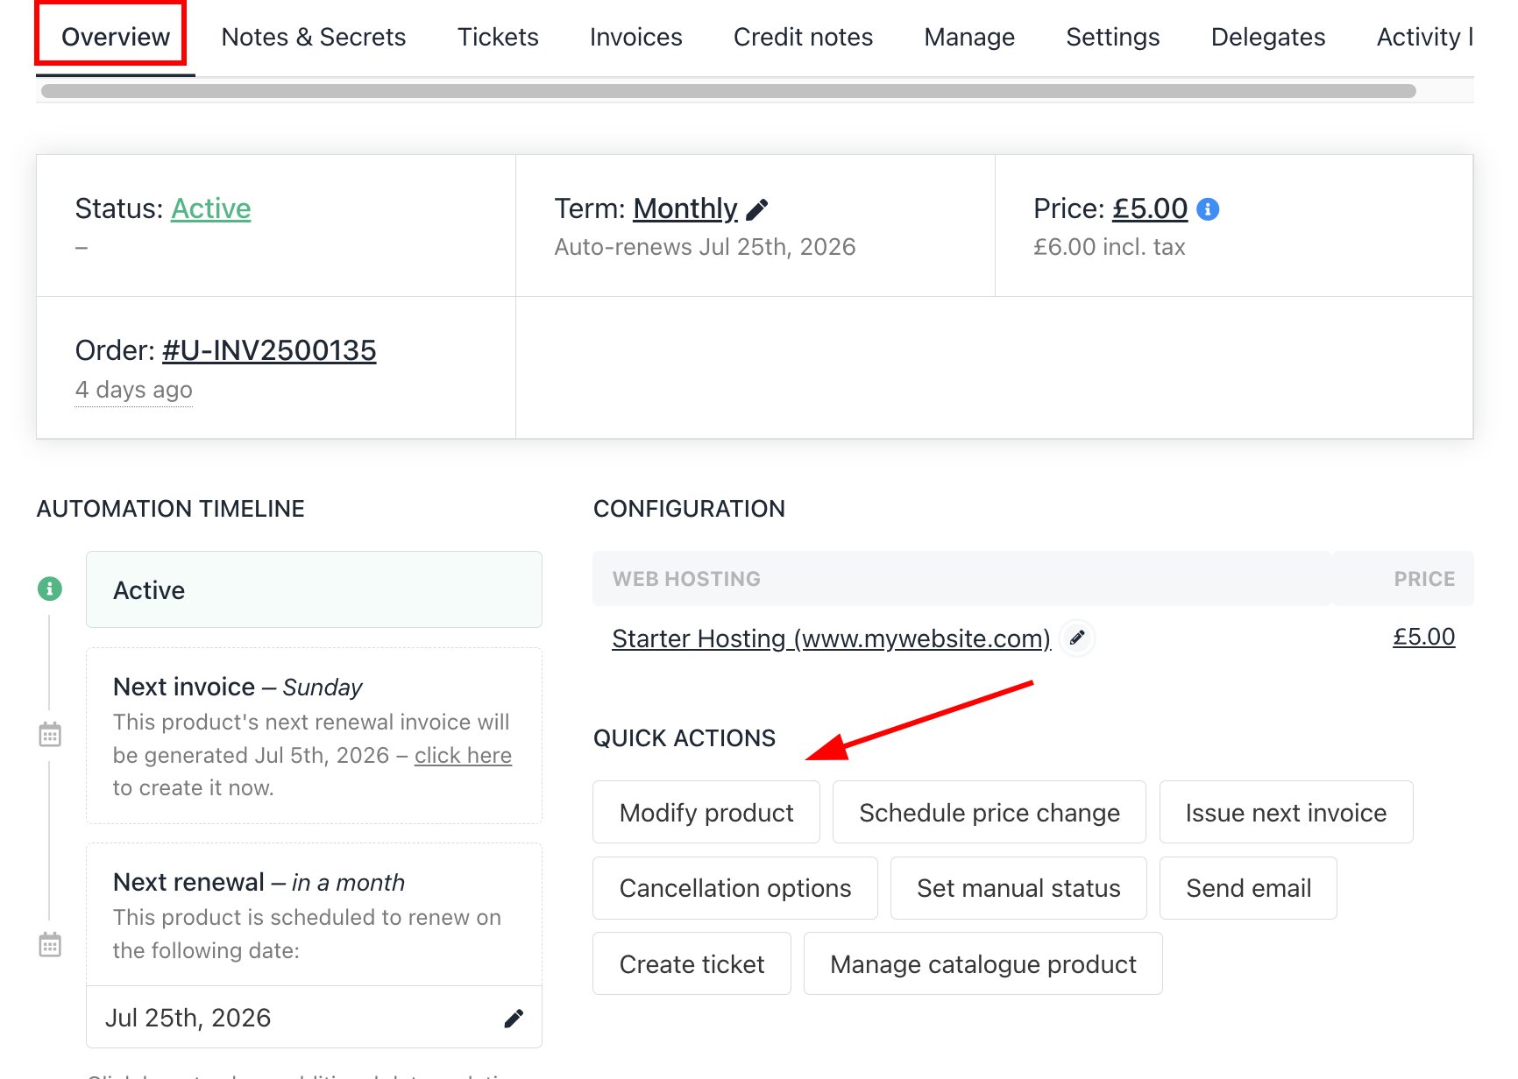Screen dimensions: 1518x1079
Task: Click the Modify product button
Action: tap(706, 813)
